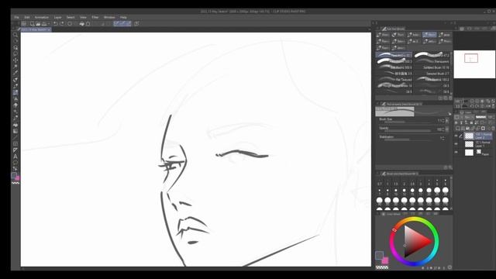Click the Save icon in command bar
The width and height of the screenshot is (496, 279).
tap(44, 24)
